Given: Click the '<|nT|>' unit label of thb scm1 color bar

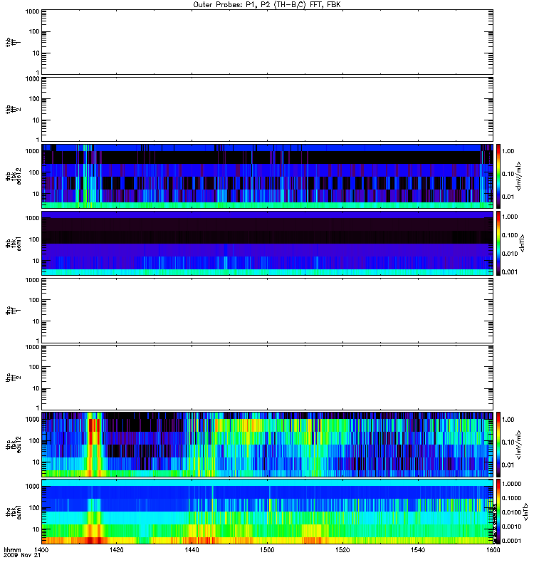Looking at the screenshot, I should click(523, 243).
